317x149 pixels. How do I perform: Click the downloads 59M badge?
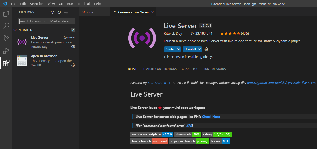(188, 134)
